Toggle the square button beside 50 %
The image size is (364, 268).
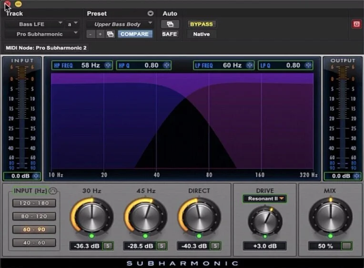tap(346, 246)
